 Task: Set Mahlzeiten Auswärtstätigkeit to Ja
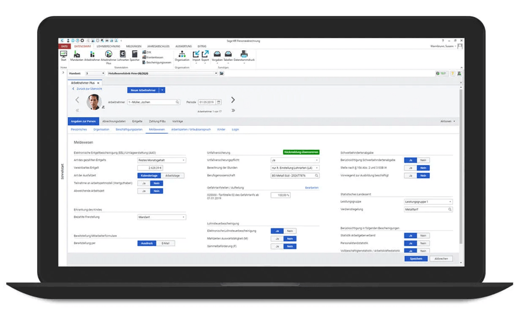click(x=277, y=238)
